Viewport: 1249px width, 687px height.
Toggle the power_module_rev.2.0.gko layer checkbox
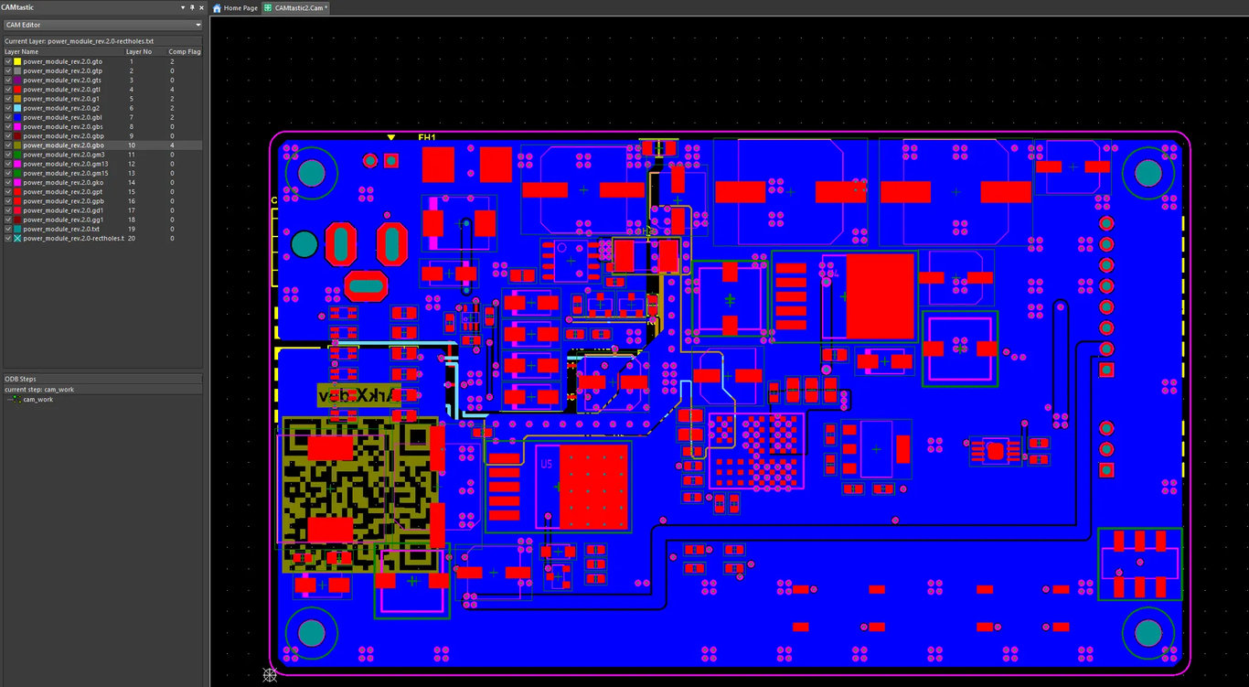(x=8, y=182)
